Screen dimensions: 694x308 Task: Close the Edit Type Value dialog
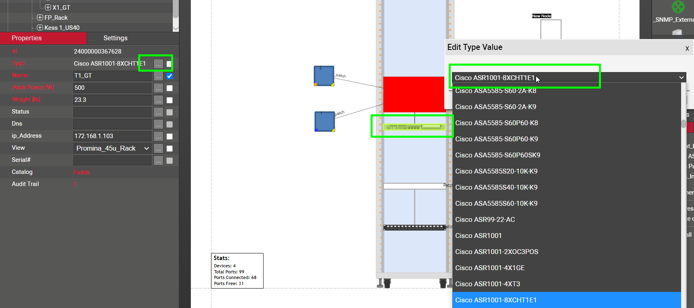(x=687, y=48)
